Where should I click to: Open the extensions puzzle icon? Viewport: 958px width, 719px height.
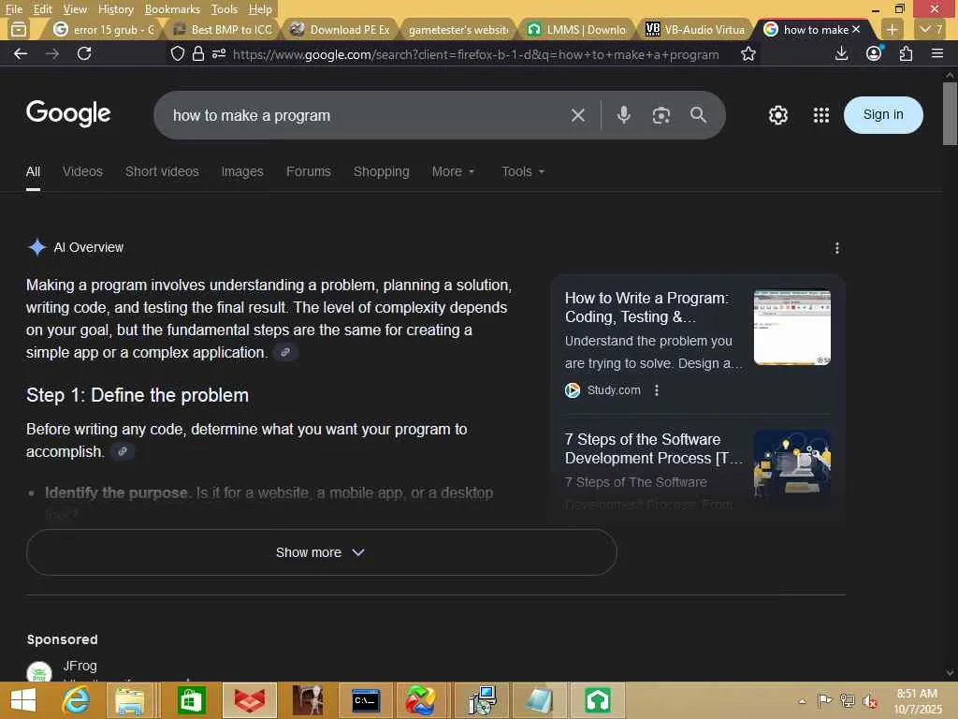906,53
